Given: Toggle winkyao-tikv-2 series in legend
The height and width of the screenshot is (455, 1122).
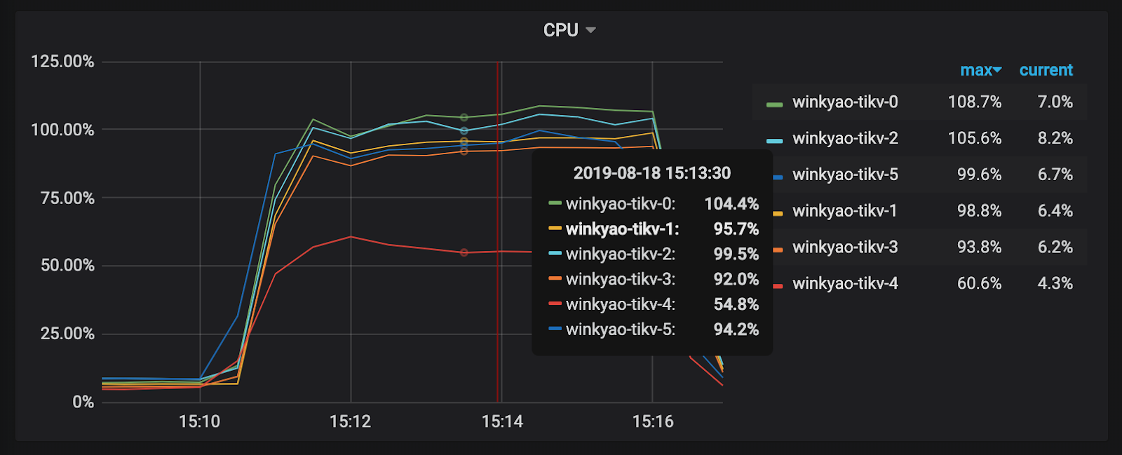Looking at the screenshot, I should point(844,138).
